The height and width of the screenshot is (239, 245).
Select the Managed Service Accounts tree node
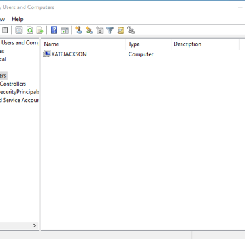[x=19, y=100]
